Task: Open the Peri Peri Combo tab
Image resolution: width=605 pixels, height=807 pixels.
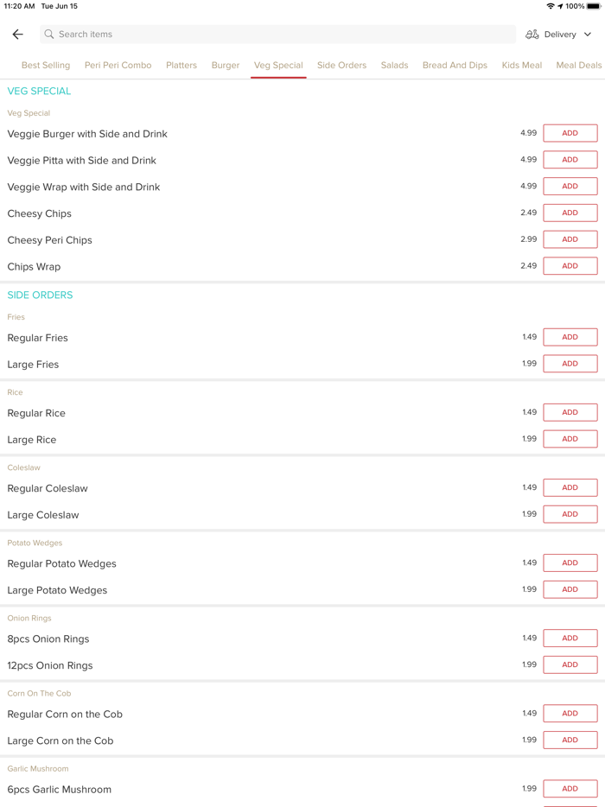Action: tap(118, 66)
